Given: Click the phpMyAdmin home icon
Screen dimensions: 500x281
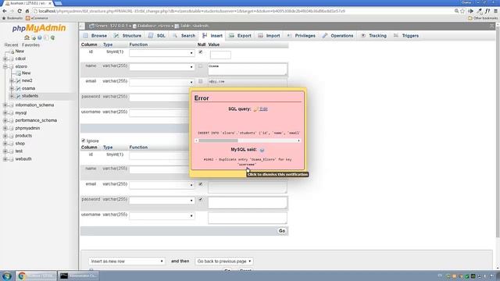Looking at the screenshot, I should point(27,37).
